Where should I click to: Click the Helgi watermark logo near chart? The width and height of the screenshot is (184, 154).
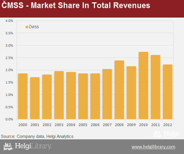tap(166, 134)
